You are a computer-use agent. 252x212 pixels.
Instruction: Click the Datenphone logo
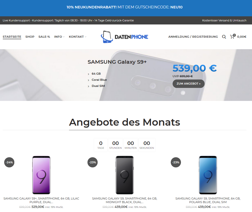tap(124, 37)
